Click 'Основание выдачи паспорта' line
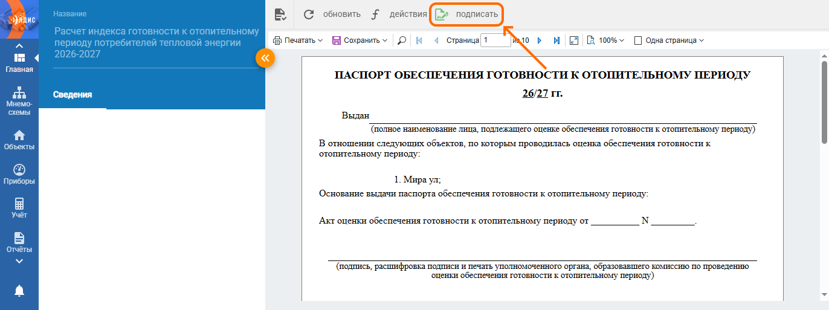This screenshot has width=829, height=310. [x=483, y=194]
